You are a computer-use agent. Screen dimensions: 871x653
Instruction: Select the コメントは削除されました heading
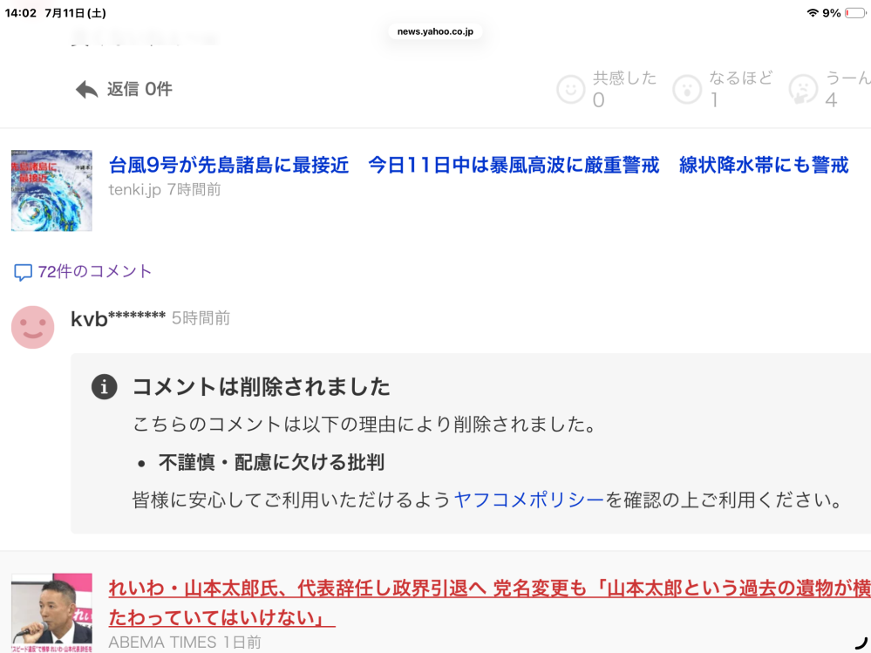(x=261, y=386)
